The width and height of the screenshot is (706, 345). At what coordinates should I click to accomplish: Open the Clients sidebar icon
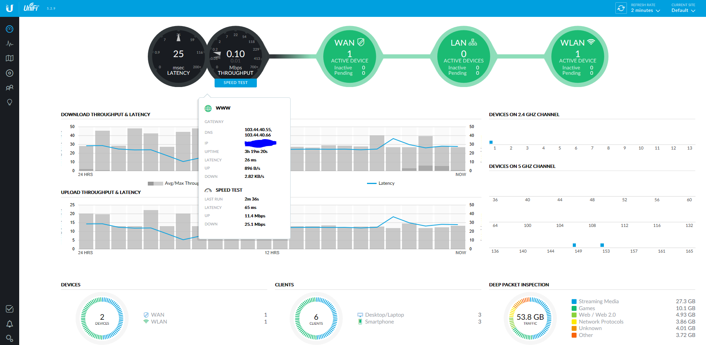pos(10,88)
